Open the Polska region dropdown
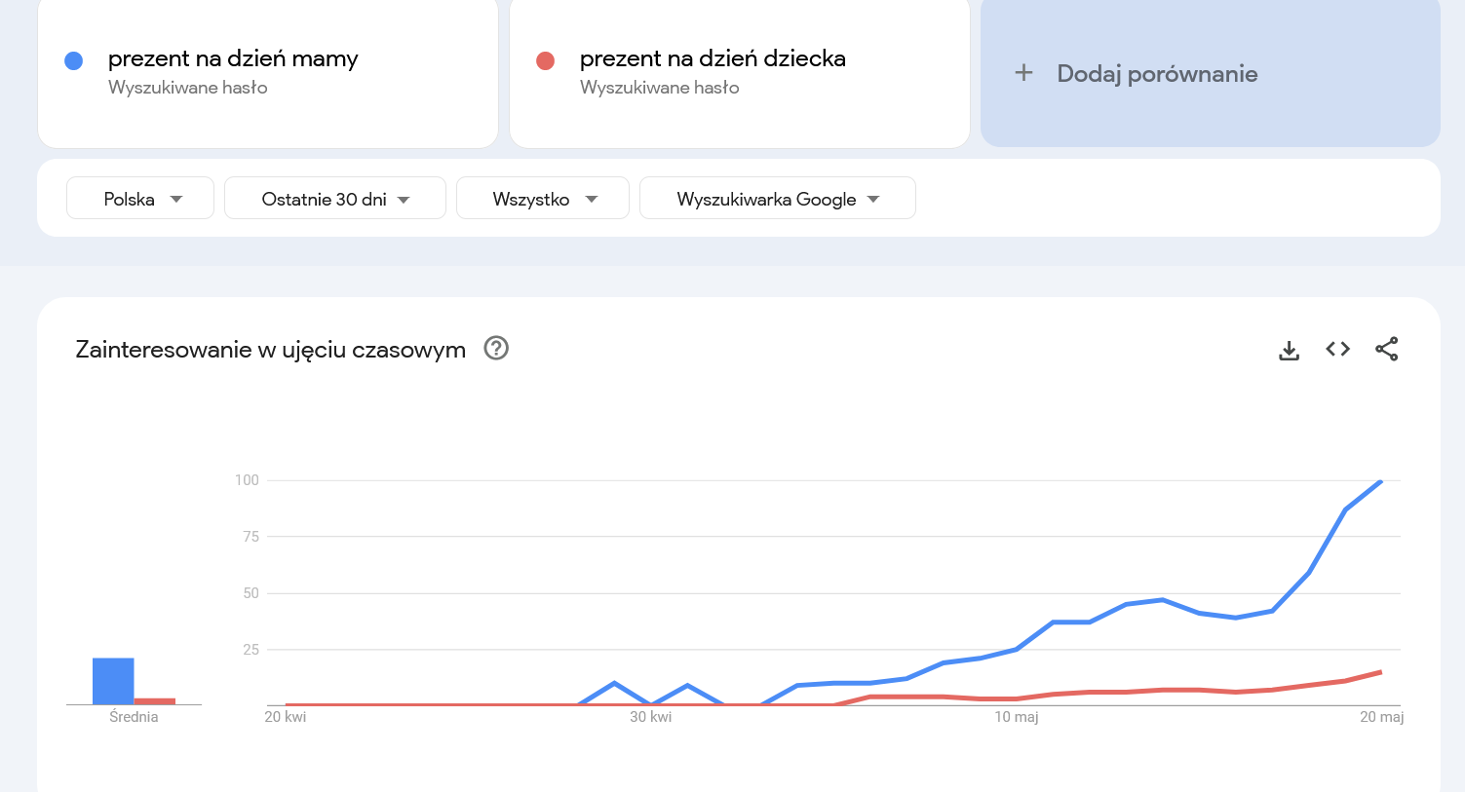This screenshot has width=1465, height=792. [x=139, y=198]
